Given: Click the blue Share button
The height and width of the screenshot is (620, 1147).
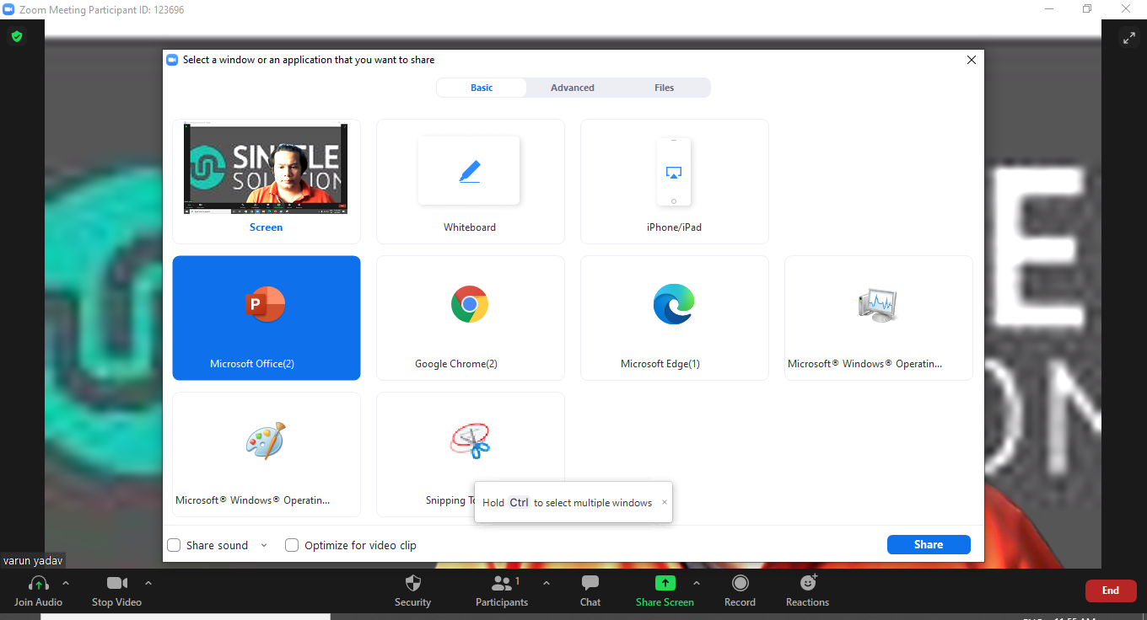Looking at the screenshot, I should point(929,544).
